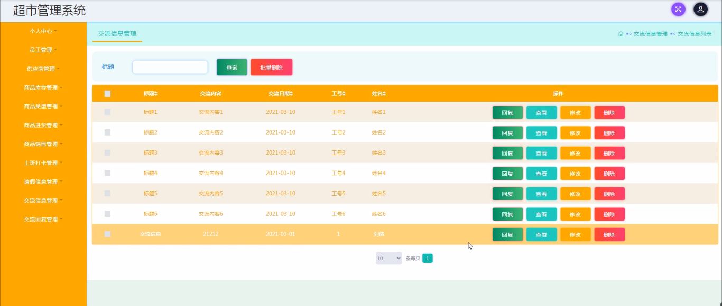Viewport: 722px width, 306px height.
Task: Sort table by 工号 column
Action: pyautogui.click(x=338, y=94)
